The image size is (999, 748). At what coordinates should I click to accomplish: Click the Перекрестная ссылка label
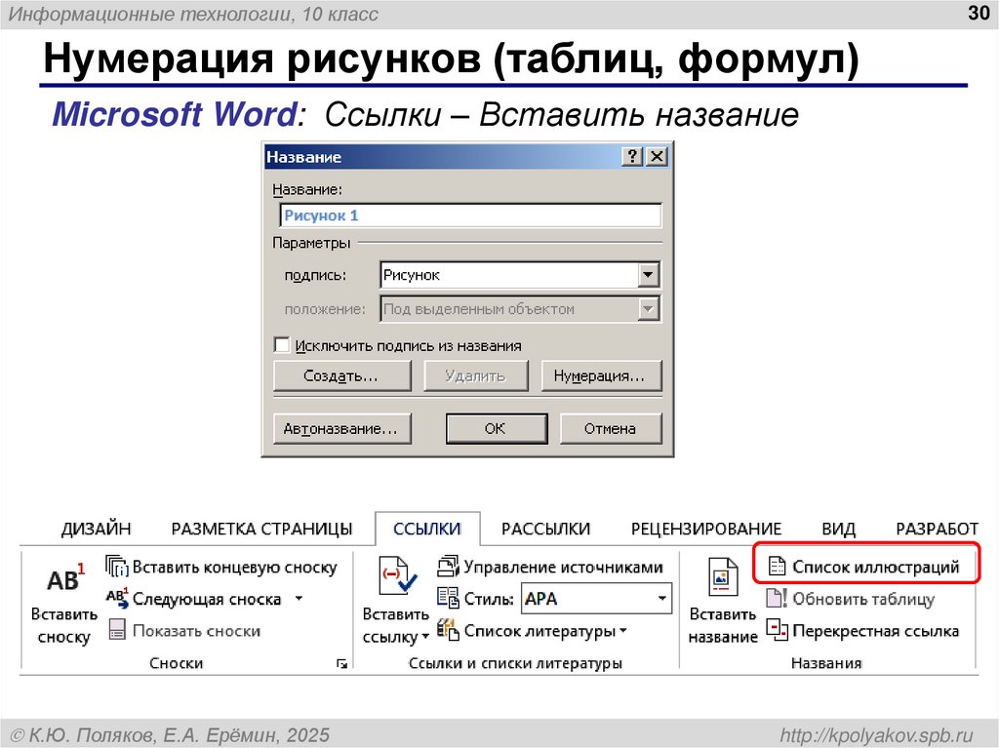click(875, 631)
